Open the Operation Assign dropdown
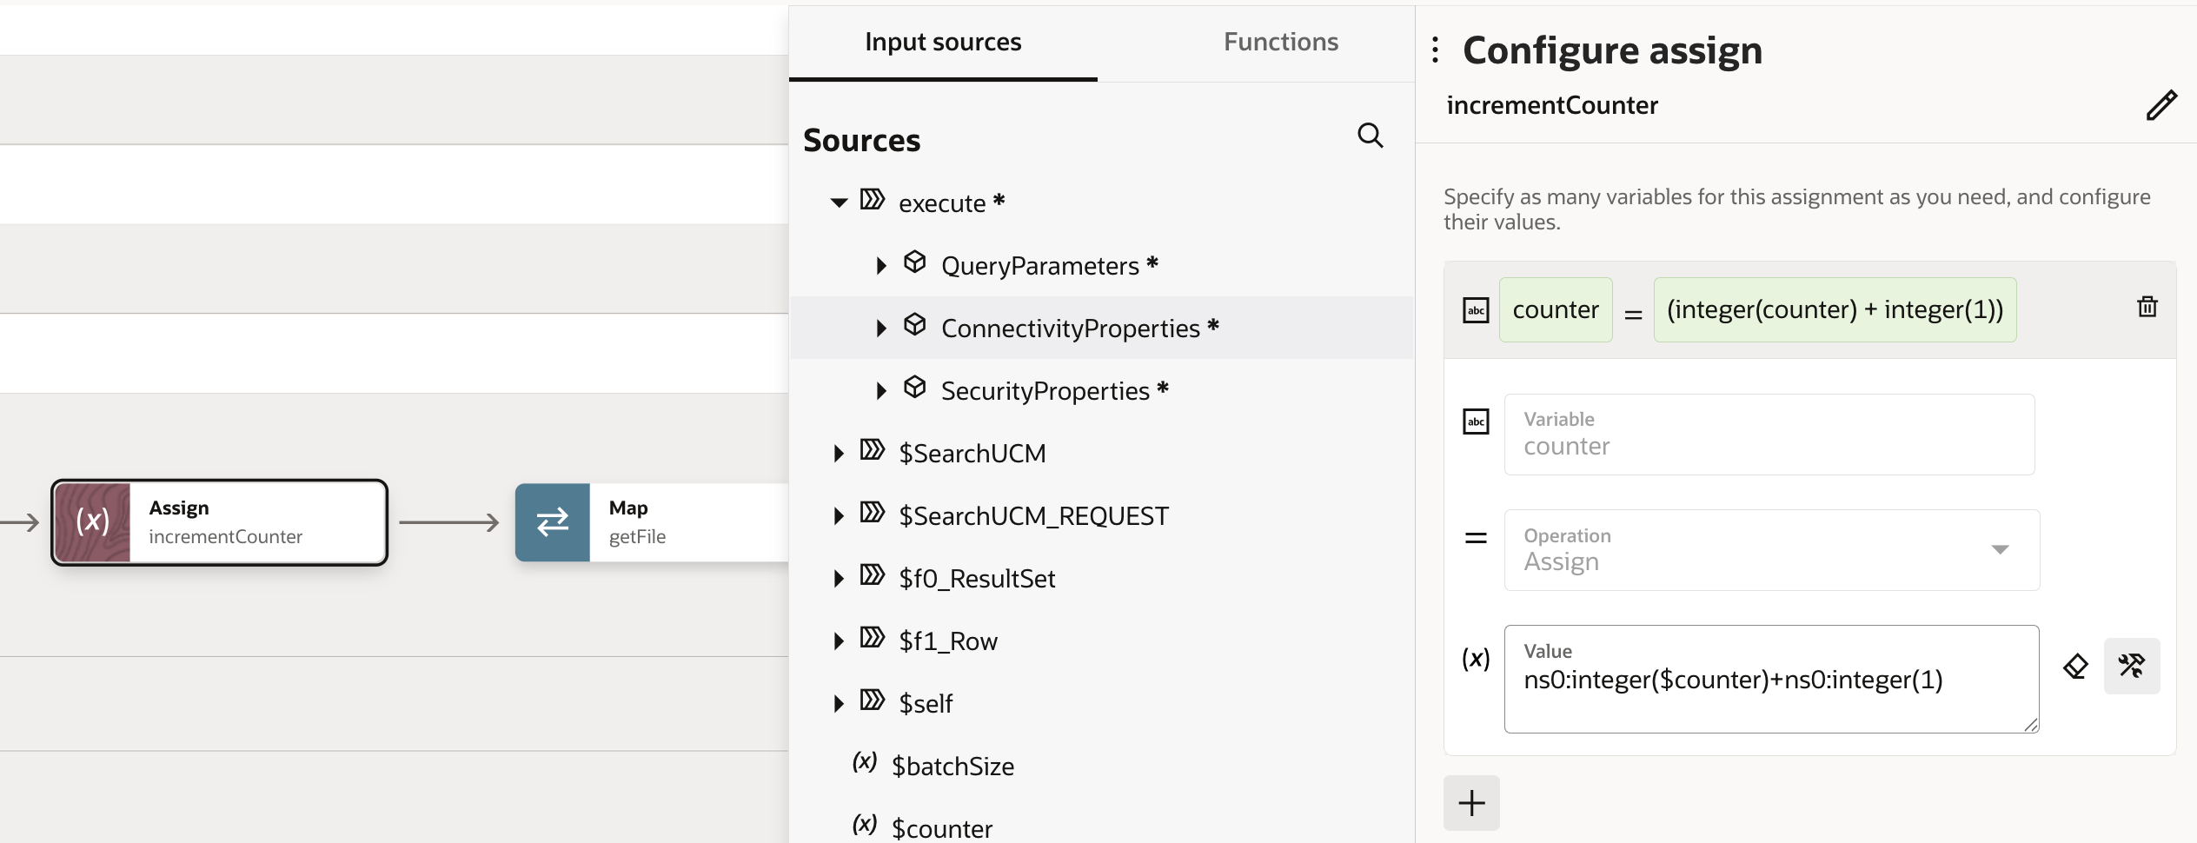This screenshot has width=2197, height=843. (x=1999, y=549)
